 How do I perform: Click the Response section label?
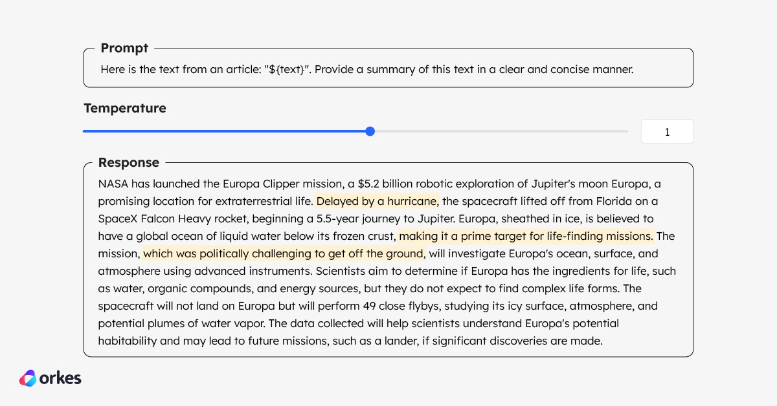[128, 162]
